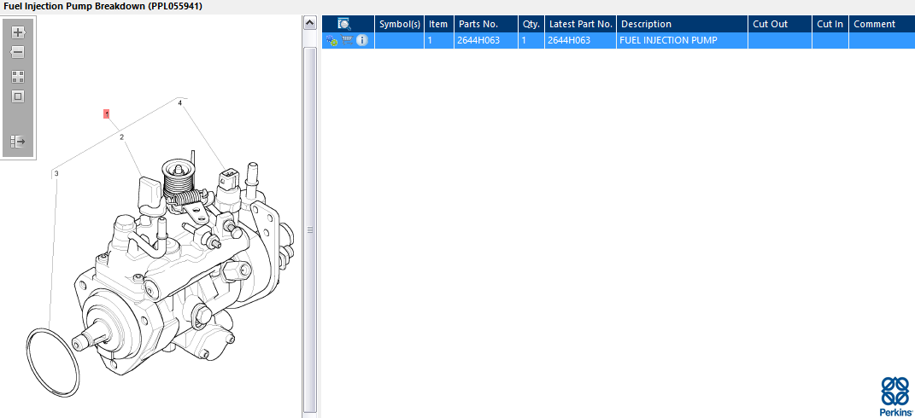Sort by the Item column header
The height and width of the screenshot is (418, 915).
(x=439, y=24)
